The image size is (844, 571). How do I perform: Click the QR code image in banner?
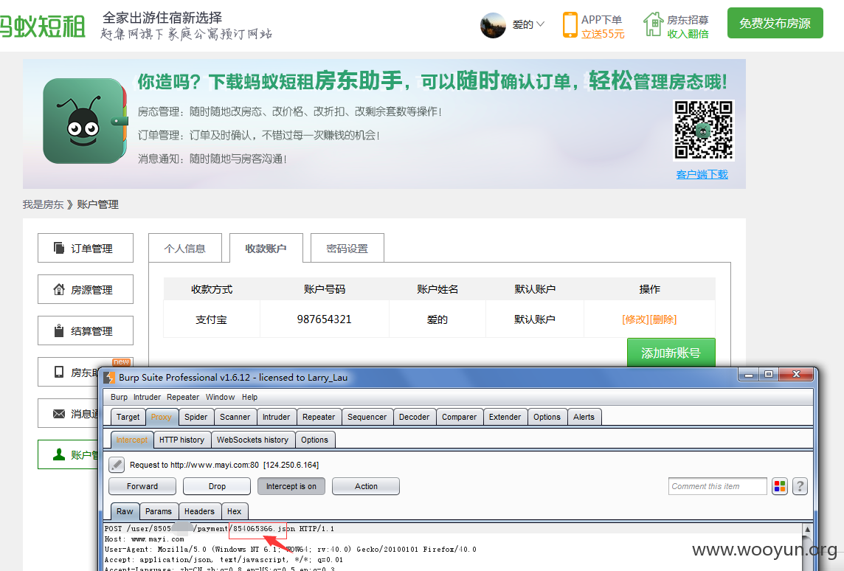pos(704,131)
